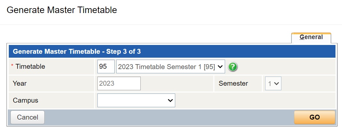Viewport: 342px width, 130px height.
Task: Click the green help question mark icon
Action: tap(233, 66)
